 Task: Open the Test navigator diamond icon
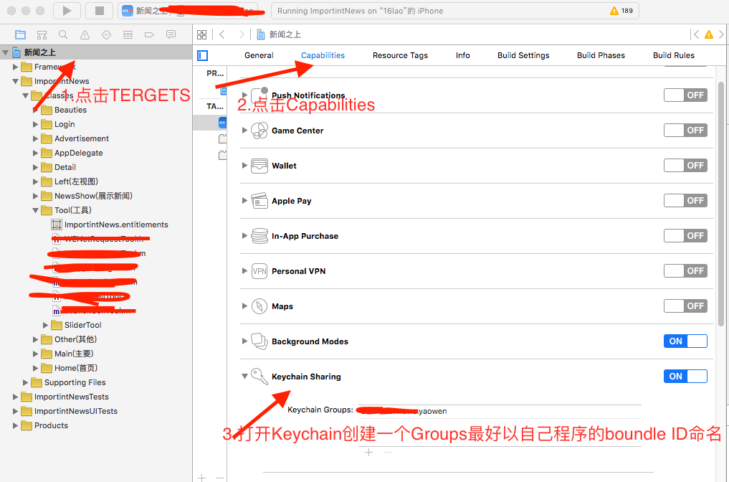point(107,34)
